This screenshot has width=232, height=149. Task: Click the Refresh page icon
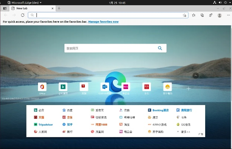pos(23,15)
